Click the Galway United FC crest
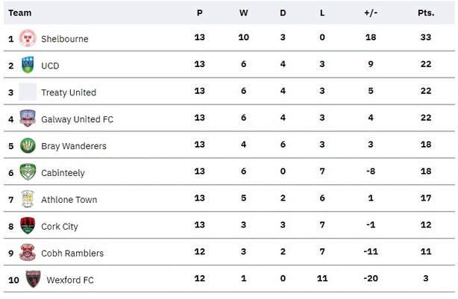This screenshot has width=458, height=299. [x=28, y=119]
